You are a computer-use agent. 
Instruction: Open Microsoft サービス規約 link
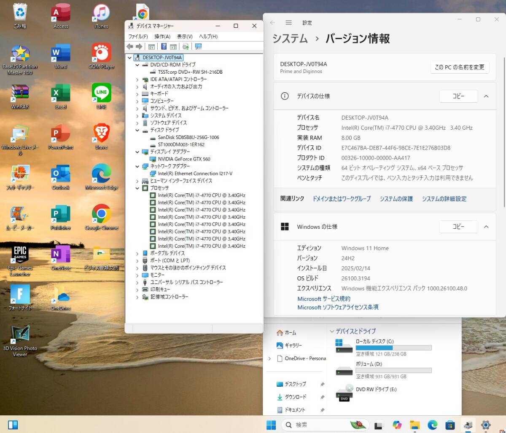[324, 299]
